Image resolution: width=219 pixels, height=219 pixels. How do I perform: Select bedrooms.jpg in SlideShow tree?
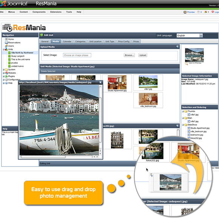click(197, 135)
